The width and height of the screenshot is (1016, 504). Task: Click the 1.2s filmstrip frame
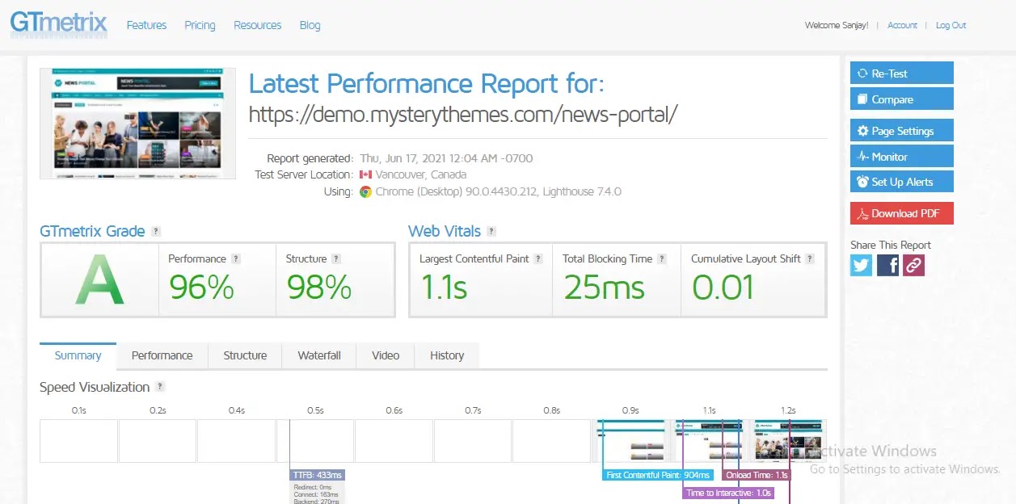pos(788,441)
